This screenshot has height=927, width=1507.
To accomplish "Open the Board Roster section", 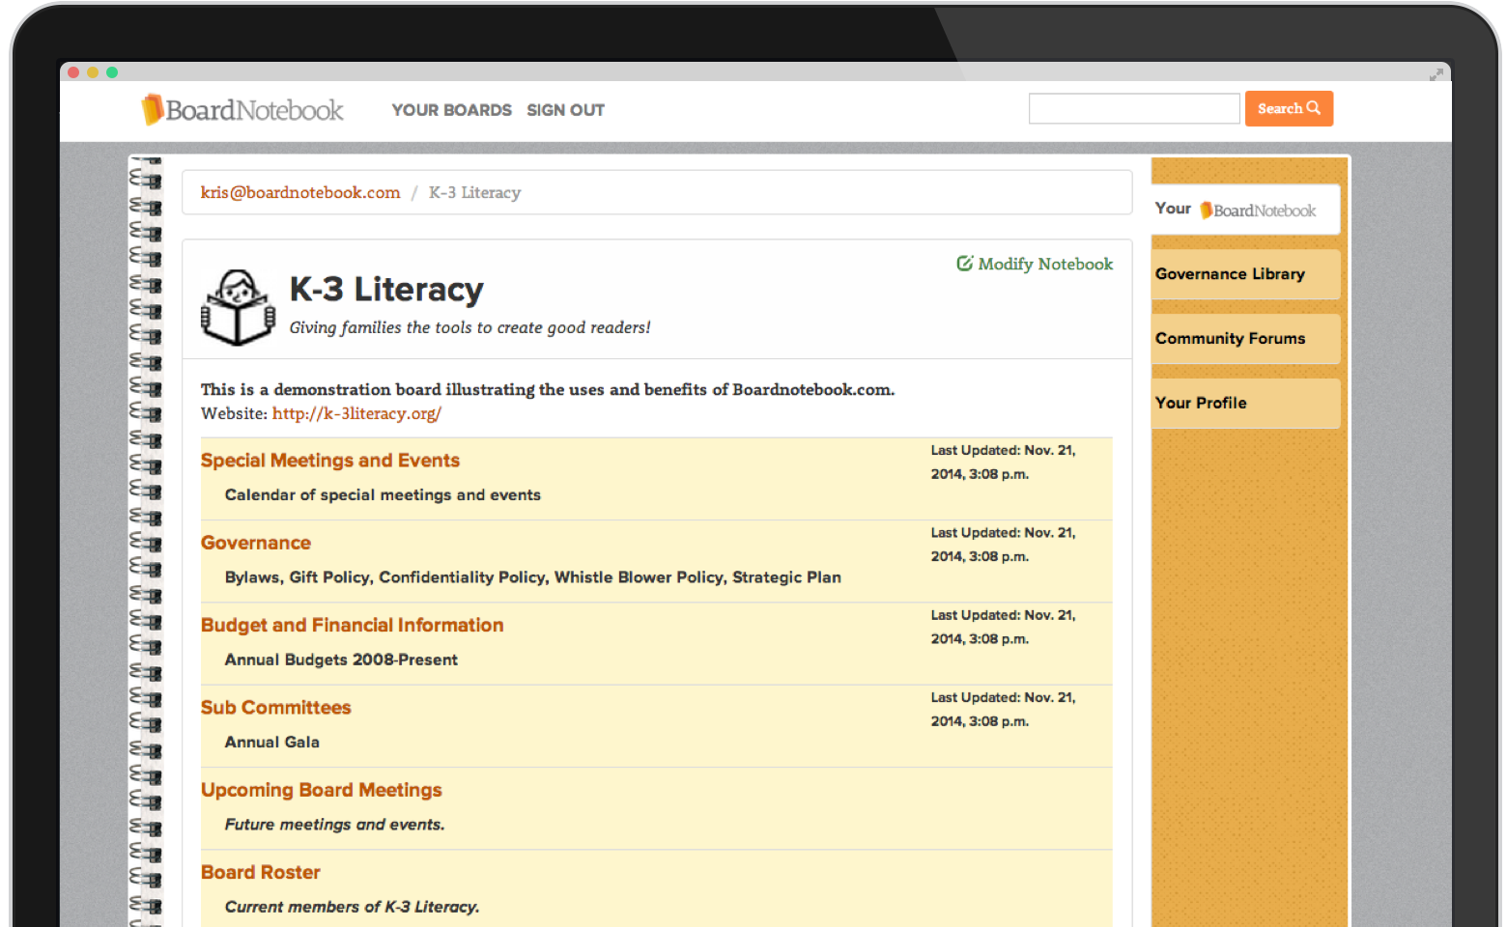I will tap(261, 872).
